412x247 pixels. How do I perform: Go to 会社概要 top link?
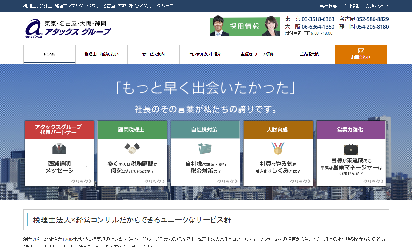[x=328, y=6]
